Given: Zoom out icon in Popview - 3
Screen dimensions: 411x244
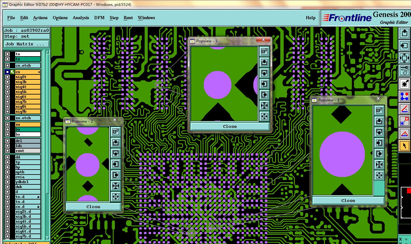Looking at the screenshot, I should 264,116.
